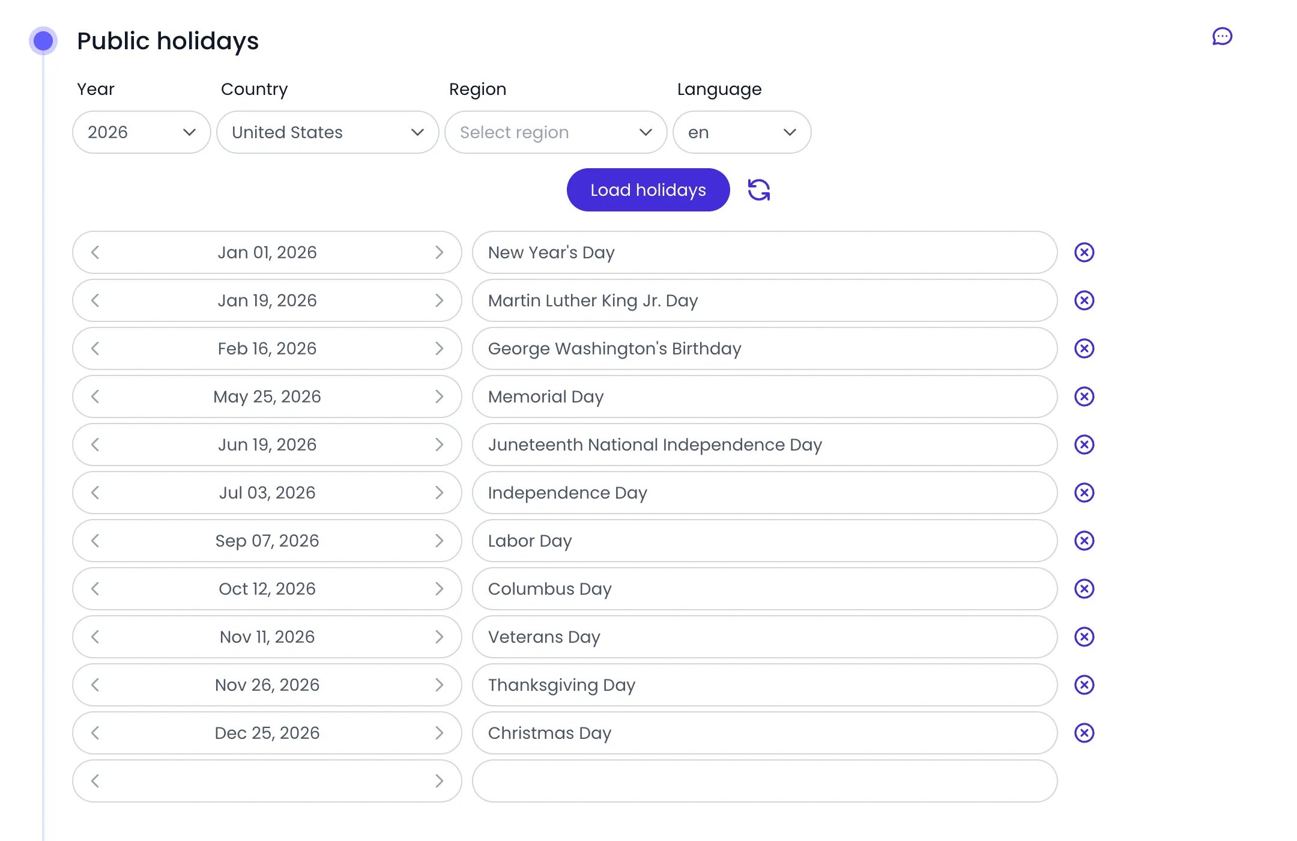Edit the Independence Day name field
The image size is (1297, 841).
click(764, 493)
